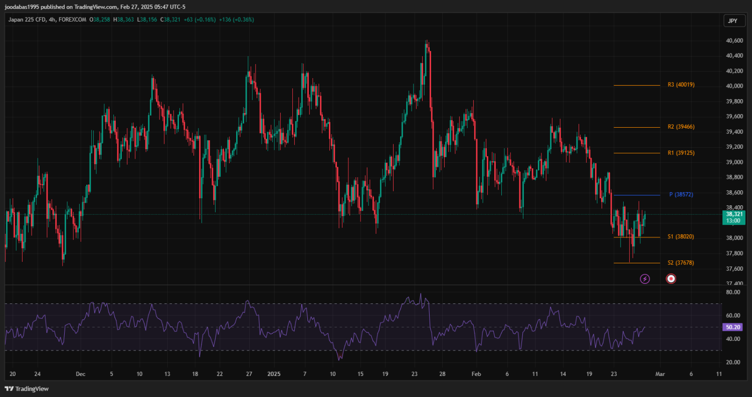The image size is (752, 397).
Task: Click the red circular event marker icon
Action: (671, 279)
